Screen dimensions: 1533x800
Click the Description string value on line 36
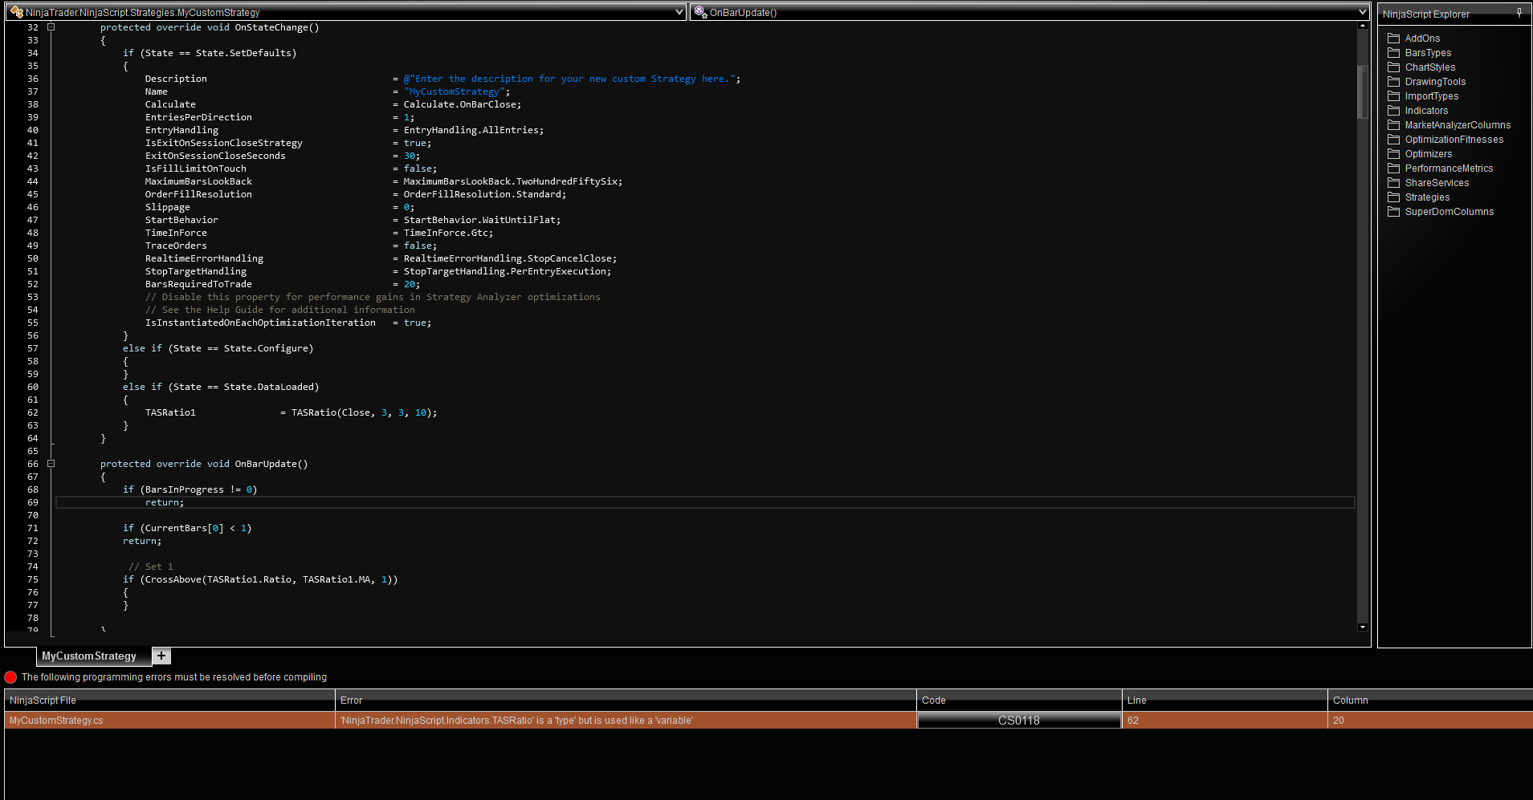click(x=569, y=79)
